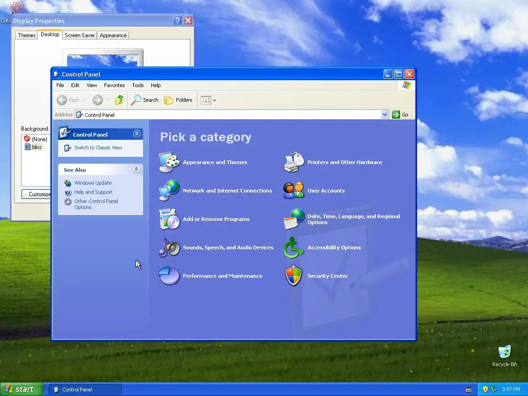Click the User Accounts link text
Screen dimensions: 528x396
[326, 191]
